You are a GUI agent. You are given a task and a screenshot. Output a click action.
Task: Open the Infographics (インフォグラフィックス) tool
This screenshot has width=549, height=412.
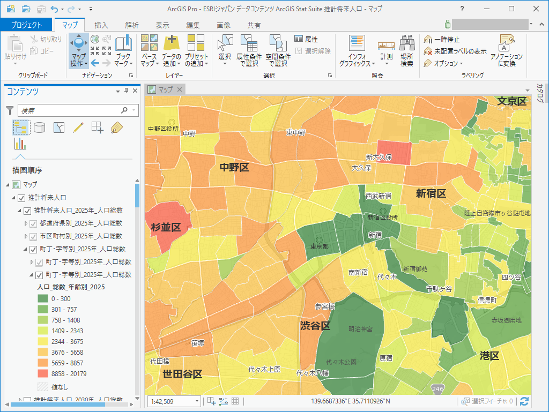[357, 50]
